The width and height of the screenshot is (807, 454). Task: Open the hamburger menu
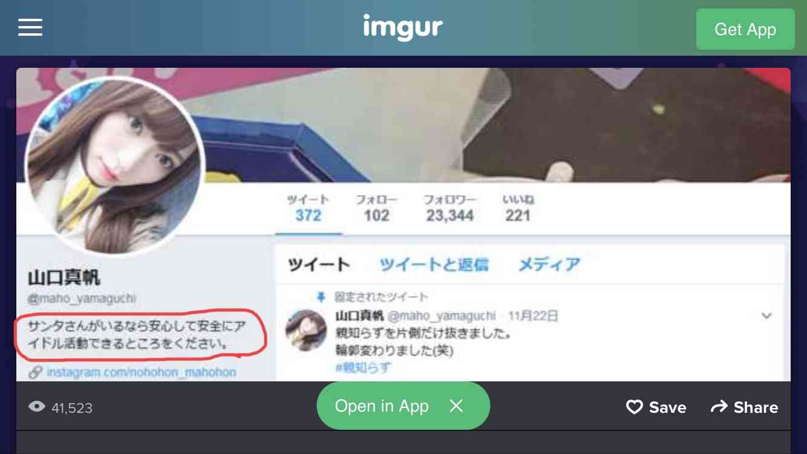[30, 27]
